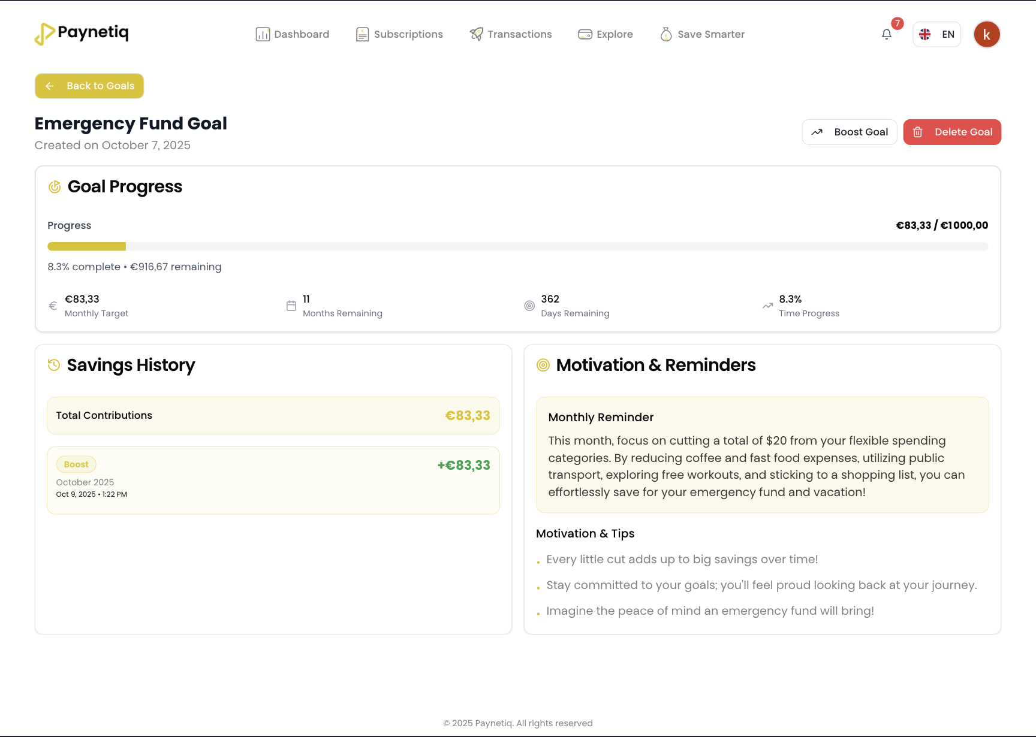The image size is (1036, 737).
Task: Open the EN language selector
Action: (936, 34)
